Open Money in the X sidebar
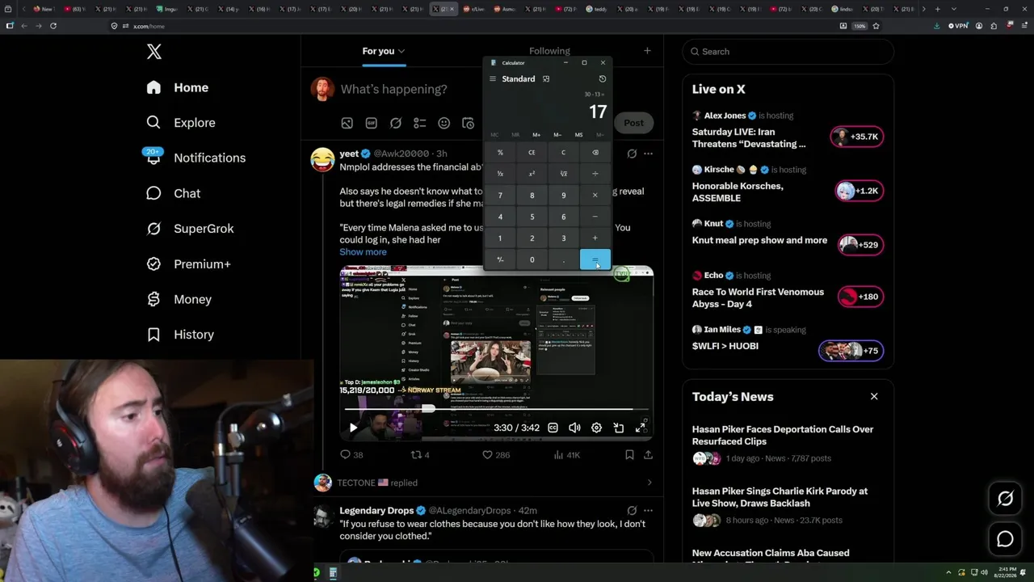1034x582 pixels. pyautogui.click(x=179, y=299)
